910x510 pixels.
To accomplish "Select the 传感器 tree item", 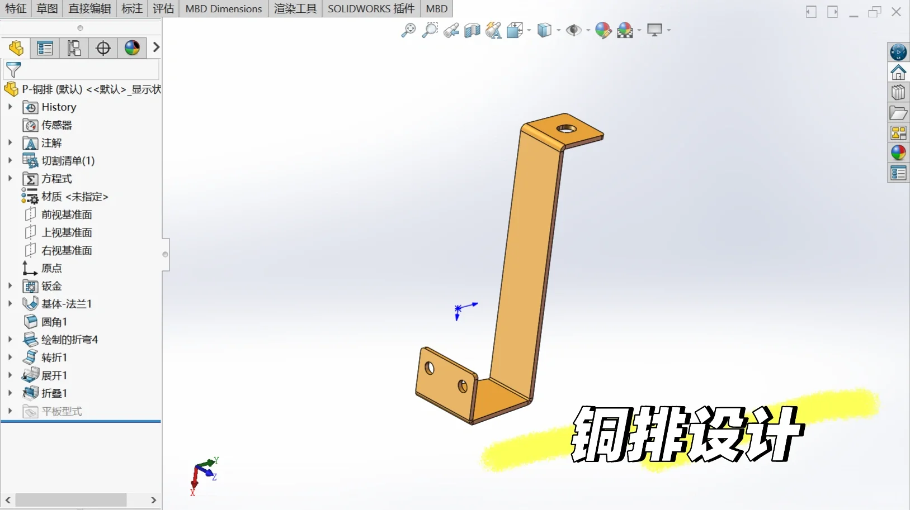I will pos(48,125).
